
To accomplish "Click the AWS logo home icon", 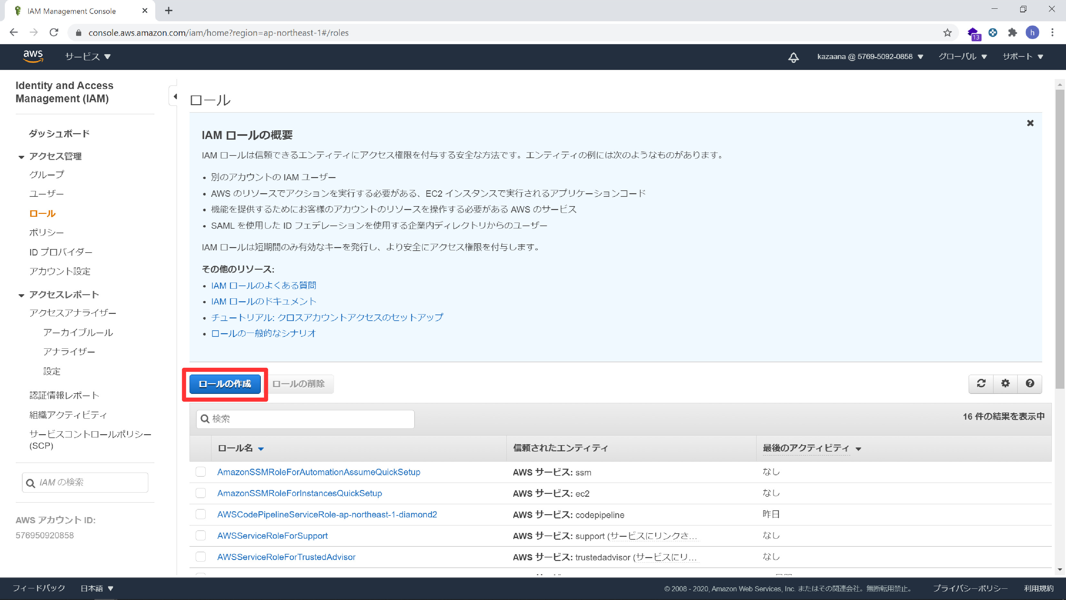I will click(33, 56).
